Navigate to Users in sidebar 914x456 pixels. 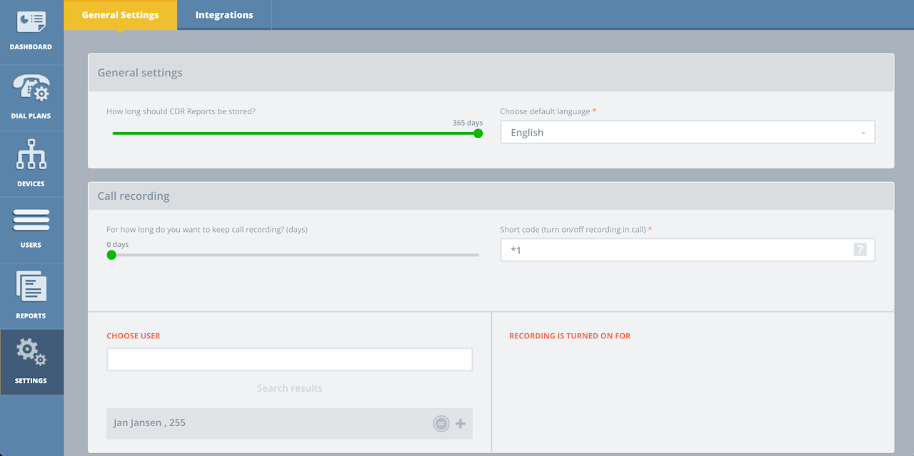pyautogui.click(x=31, y=228)
